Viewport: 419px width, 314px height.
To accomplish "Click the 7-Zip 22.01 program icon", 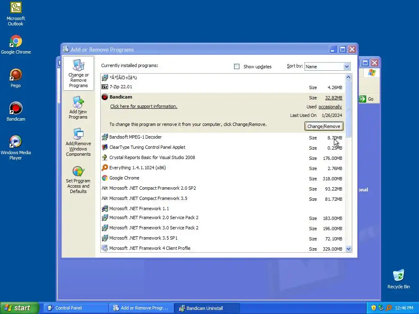I will click(105, 87).
